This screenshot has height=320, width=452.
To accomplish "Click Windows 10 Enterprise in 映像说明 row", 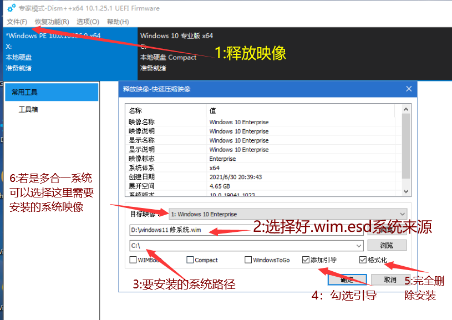I will (239, 131).
